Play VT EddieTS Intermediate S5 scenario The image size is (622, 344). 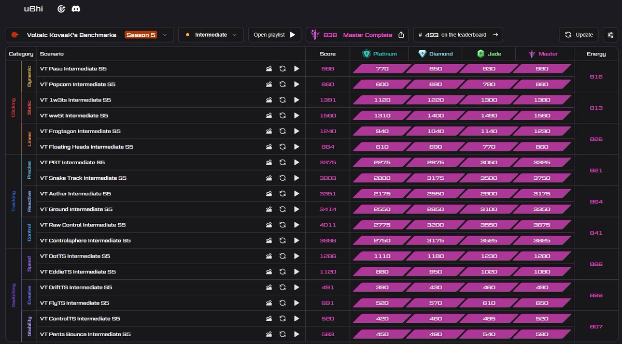coord(296,271)
